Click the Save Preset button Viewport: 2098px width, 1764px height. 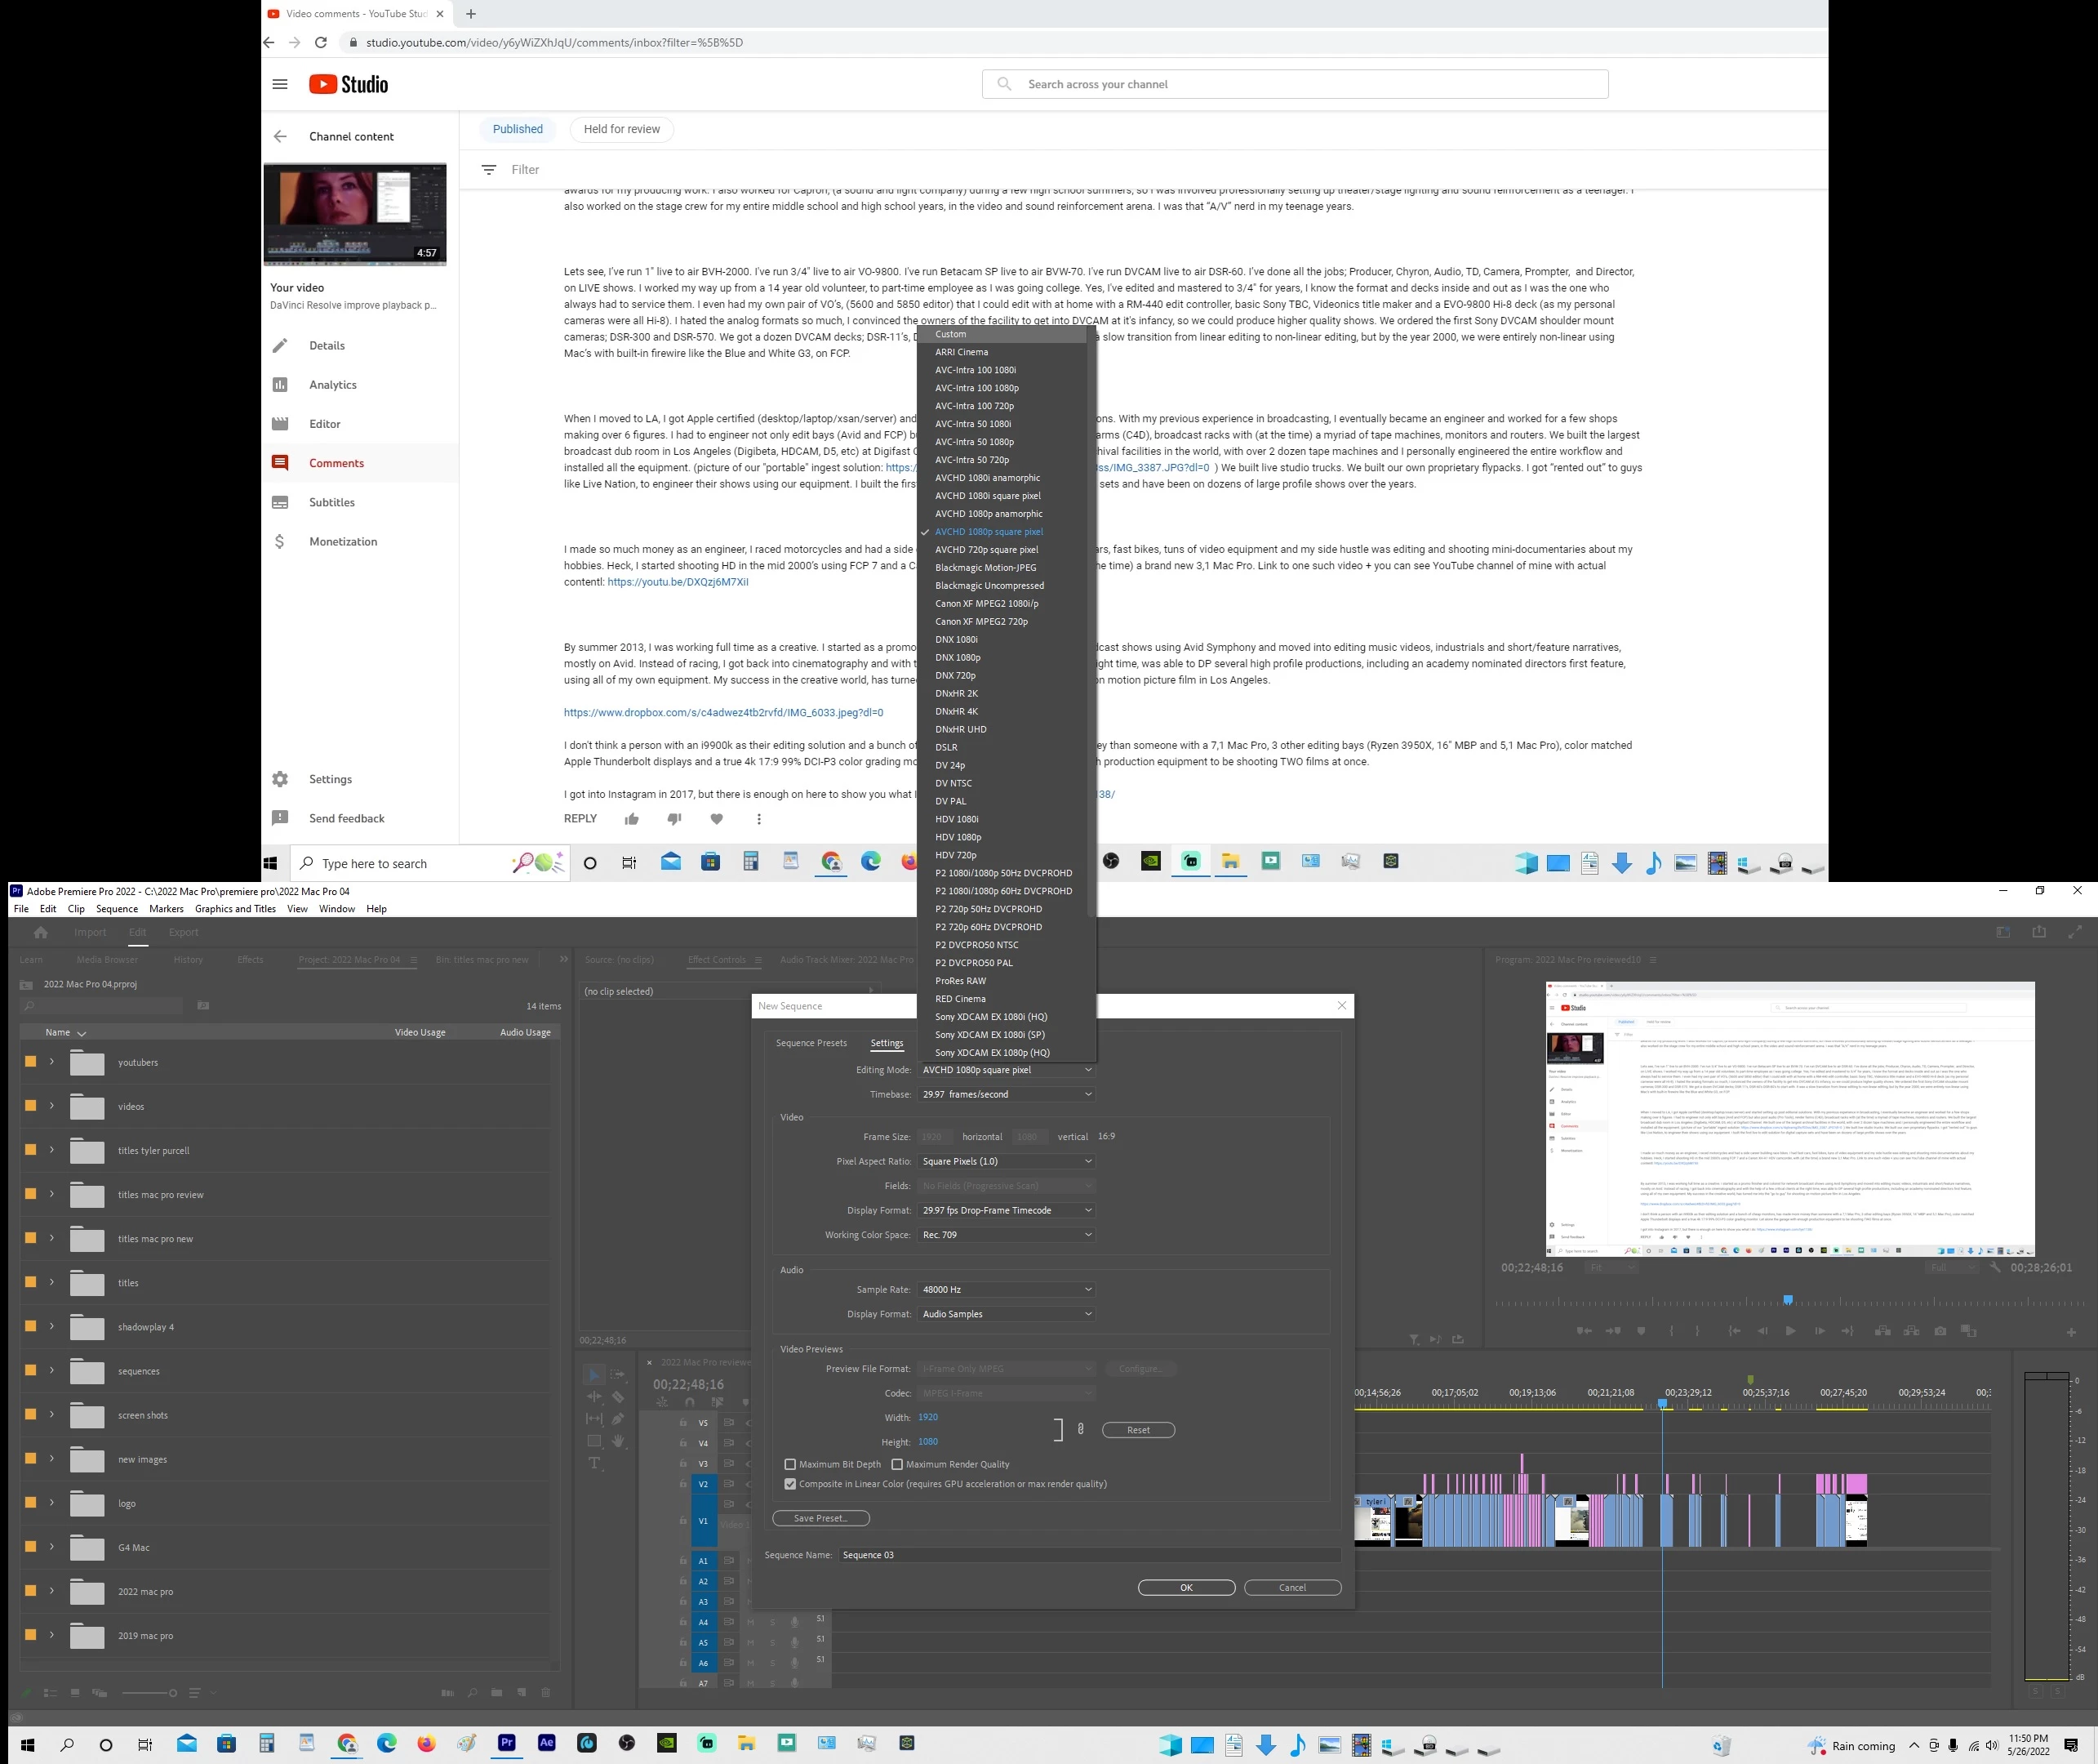click(x=820, y=1518)
